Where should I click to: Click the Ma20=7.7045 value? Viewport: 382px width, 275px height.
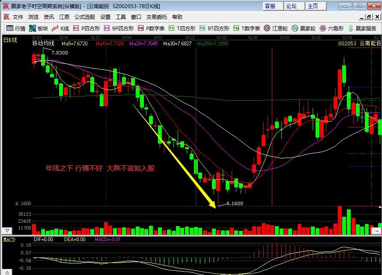pos(143,44)
